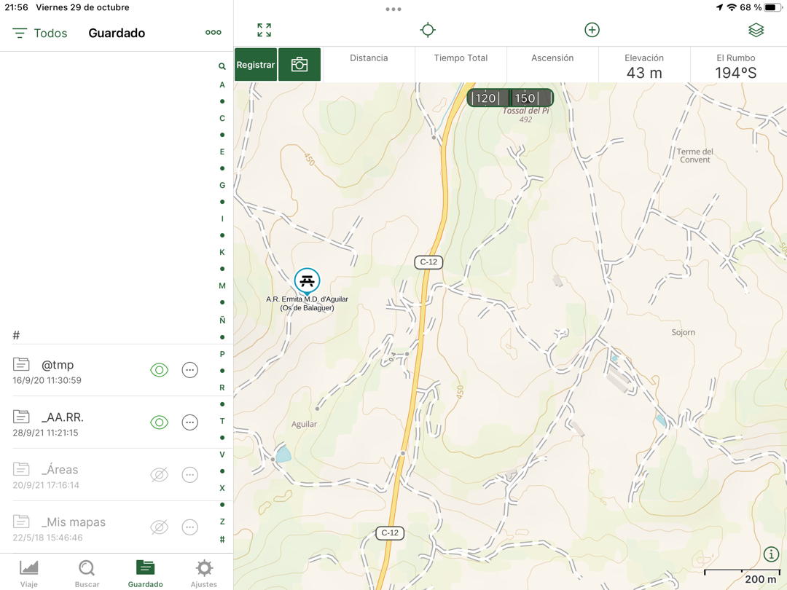Switch to the Viaje tab
The height and width of the screenshot is (590, 787).
[29, 573]
